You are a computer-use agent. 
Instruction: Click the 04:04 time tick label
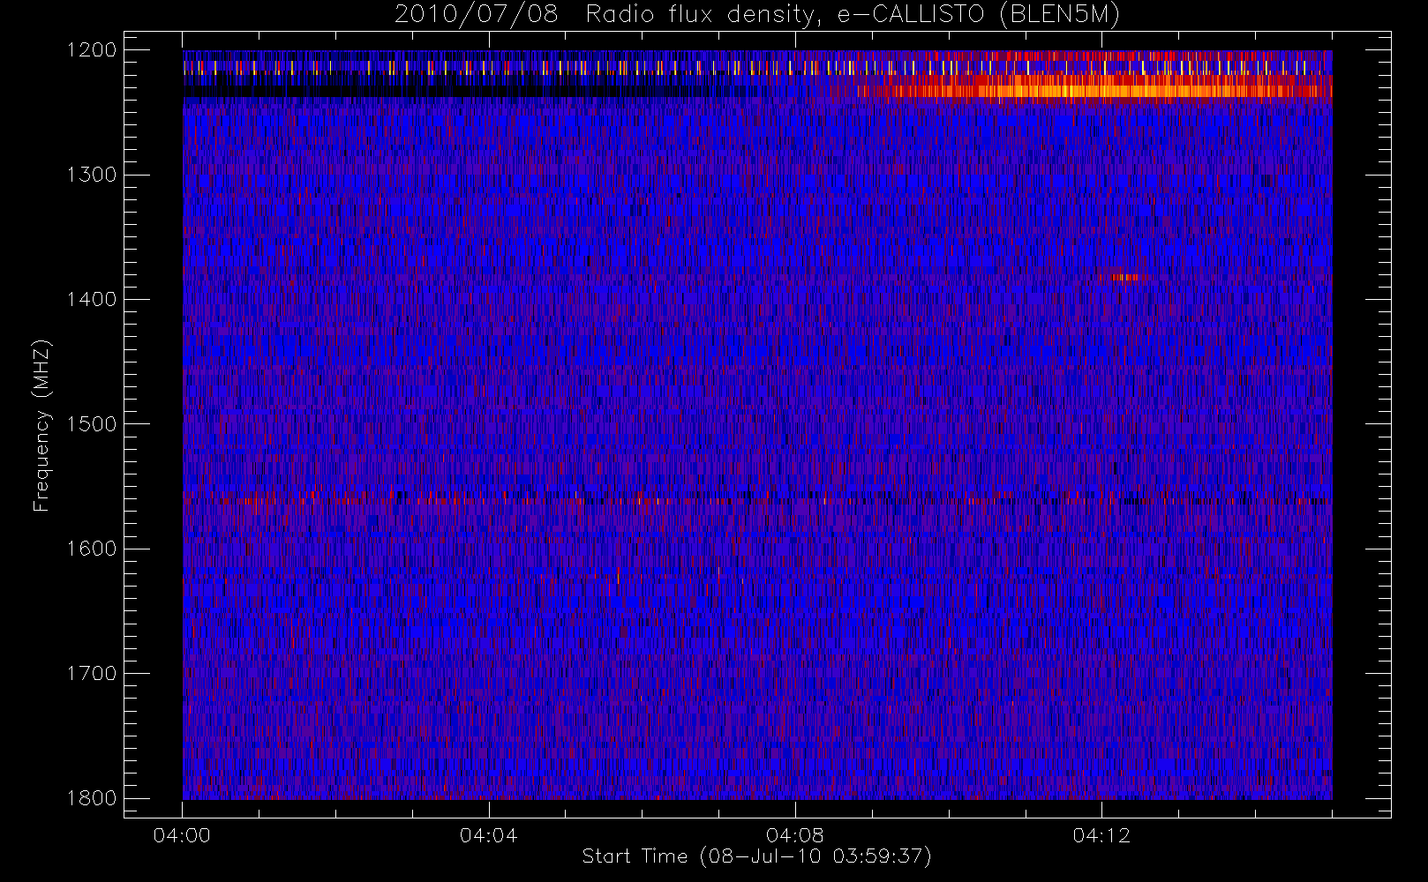click(488, 835)
